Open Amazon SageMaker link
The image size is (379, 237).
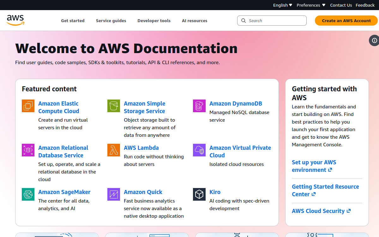64,192
